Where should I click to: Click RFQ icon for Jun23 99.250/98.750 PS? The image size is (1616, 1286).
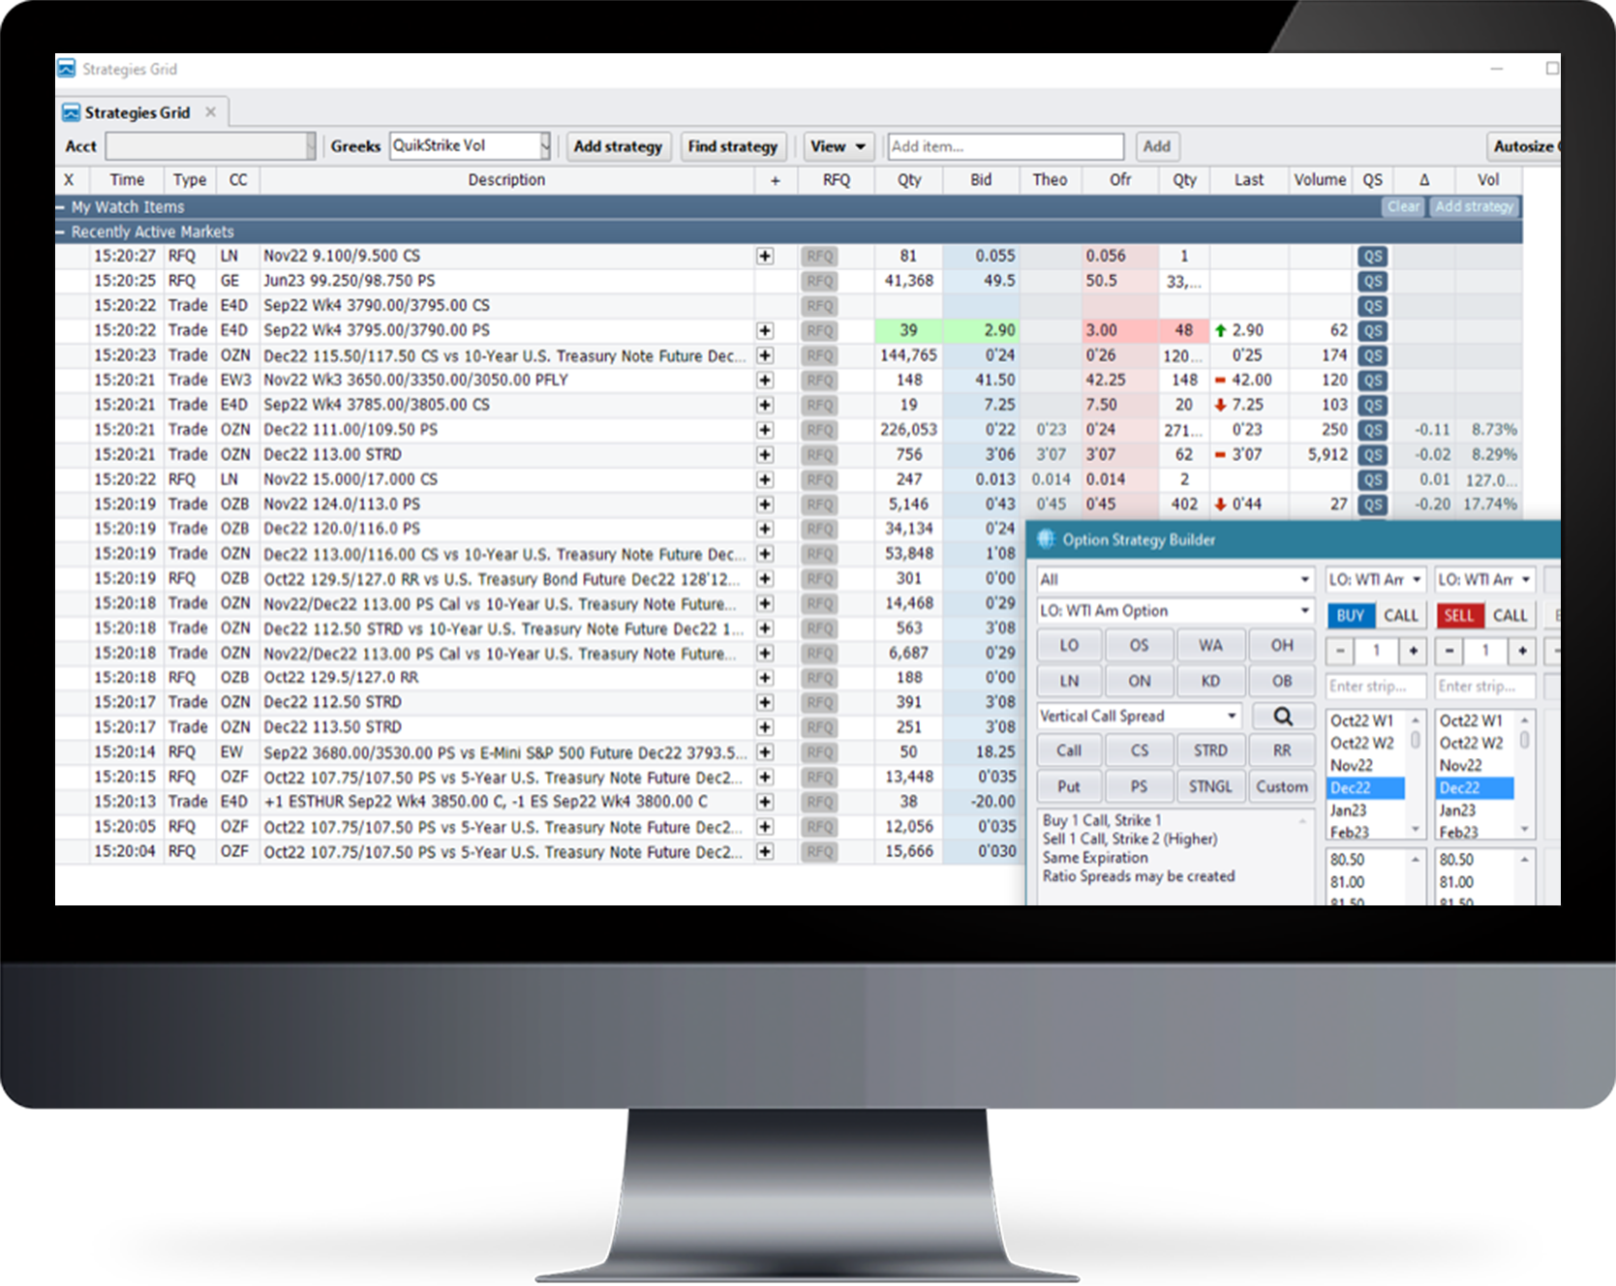[819, 282]
